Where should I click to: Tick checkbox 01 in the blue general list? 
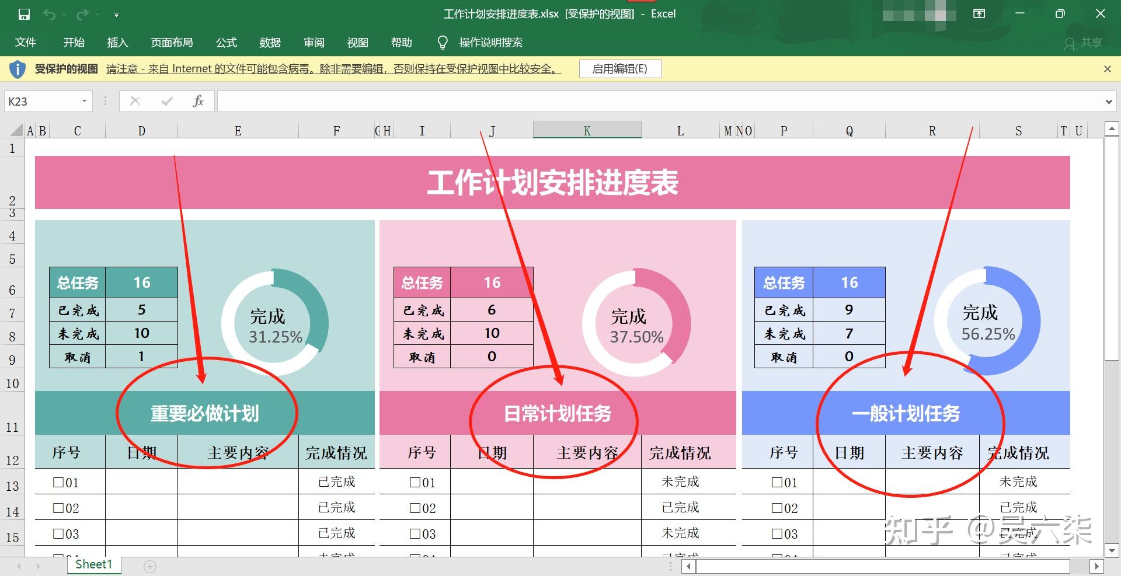(x=777, y=482)
